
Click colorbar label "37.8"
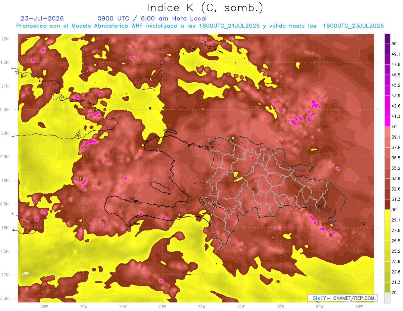point(396,147)
